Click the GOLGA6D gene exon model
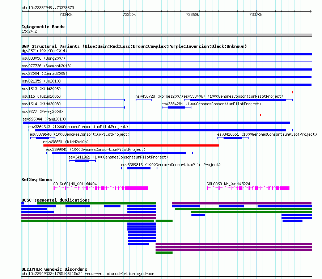The width and height of the screenshot is (322, 279). pyautogui.click(x=248, y=188)
